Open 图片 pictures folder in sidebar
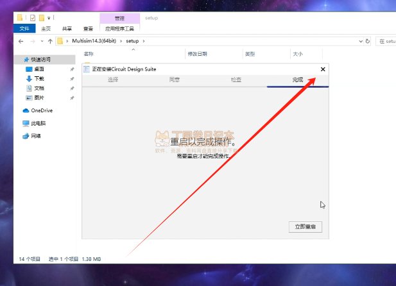The height and width of the screenshot is (286, 396). coord(39,97)
